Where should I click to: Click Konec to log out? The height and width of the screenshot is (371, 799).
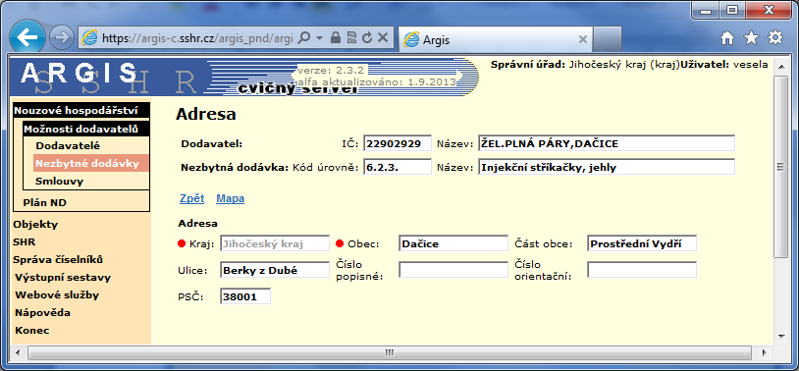coord(32,330)
